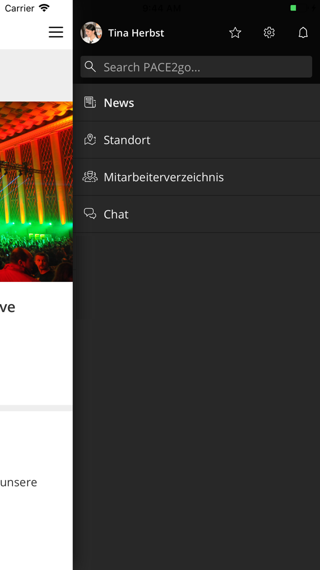Viewport: 320px width, 570px height.
Task: Open Tina Herbst's profile avatar
Action: click(91, 33)
